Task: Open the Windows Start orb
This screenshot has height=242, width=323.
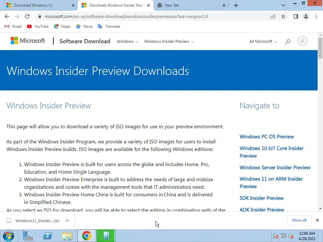Action: coord(9,236)
